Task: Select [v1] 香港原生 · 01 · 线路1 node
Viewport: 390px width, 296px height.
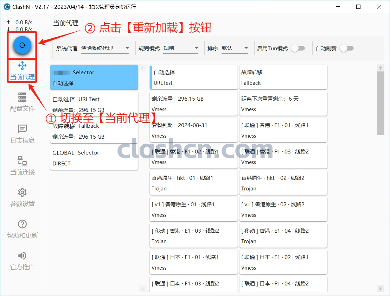Action: point(193,209)
